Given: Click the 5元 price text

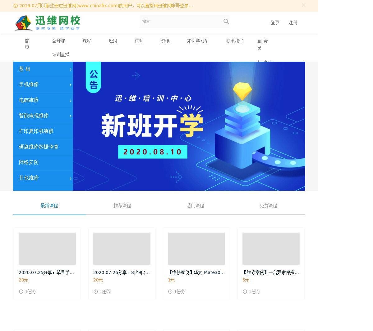Looking at the screenshot, I should tap(246, 280).
